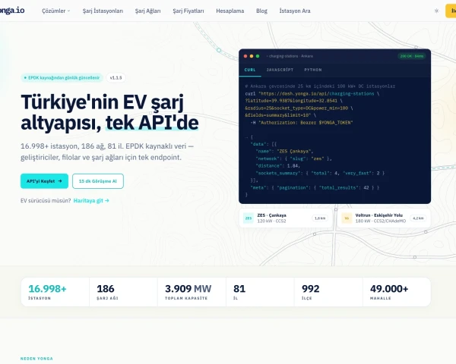The height and width of the screenshot is (364, 456).
Task: Click the 992 İlçe stat
Action: (328, 292)
